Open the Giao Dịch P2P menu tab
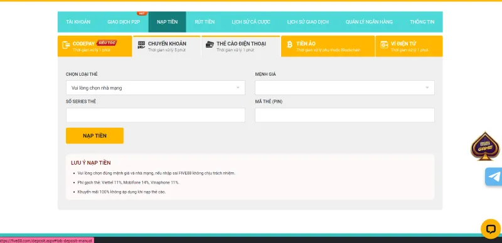This screenshot has width=502, height=243. tap(124, 22)
